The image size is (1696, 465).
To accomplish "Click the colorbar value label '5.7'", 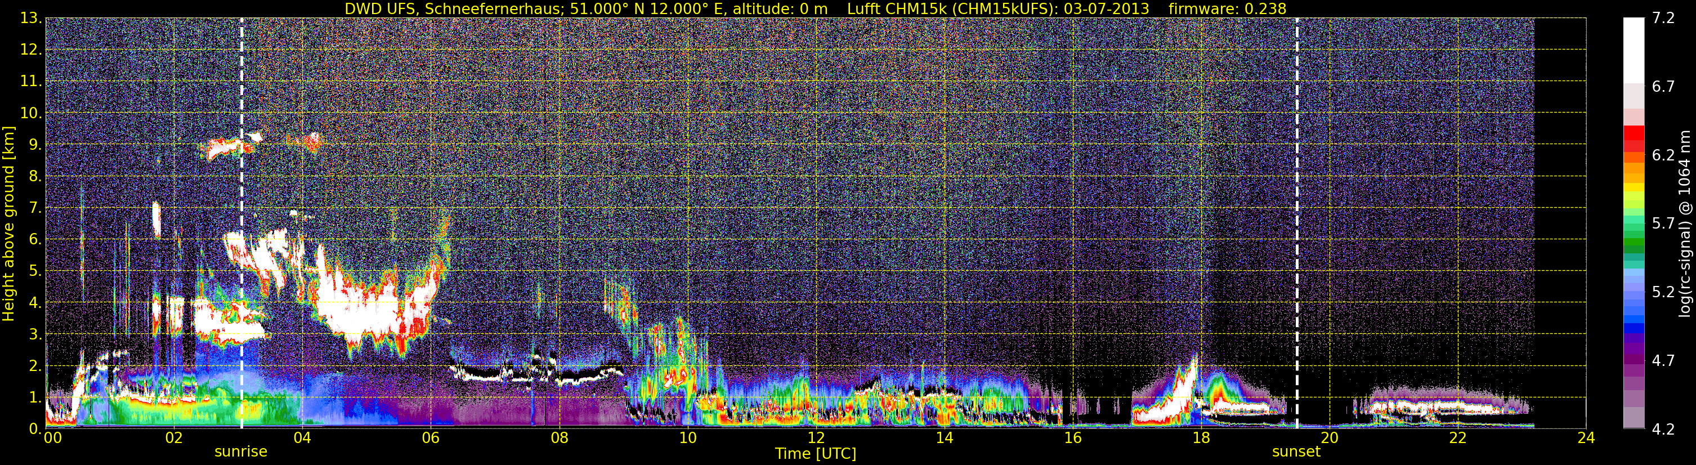I will click(1664, 224).
